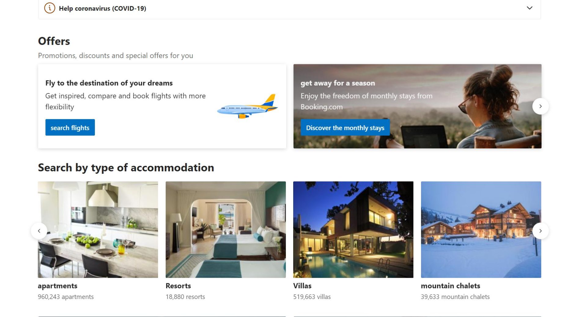Click the Resorts category label
Image resolution: width=587 pixels, height=317 pixels.
click(x=178, y=286)
